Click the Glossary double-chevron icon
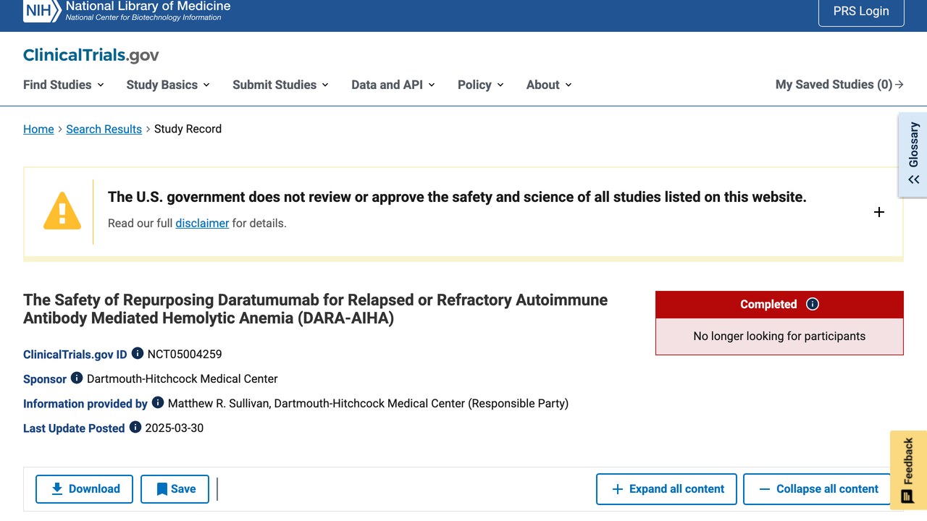Screen dimensions: 927x521 914,179
